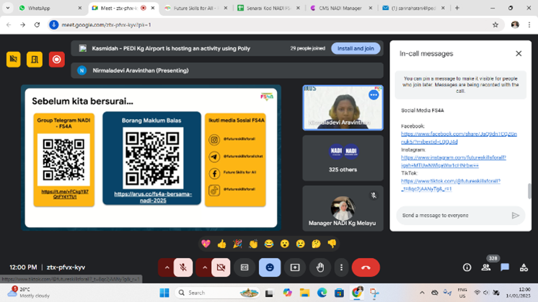
Task: Raise hand in the meeting
Action: coord(320,267)
